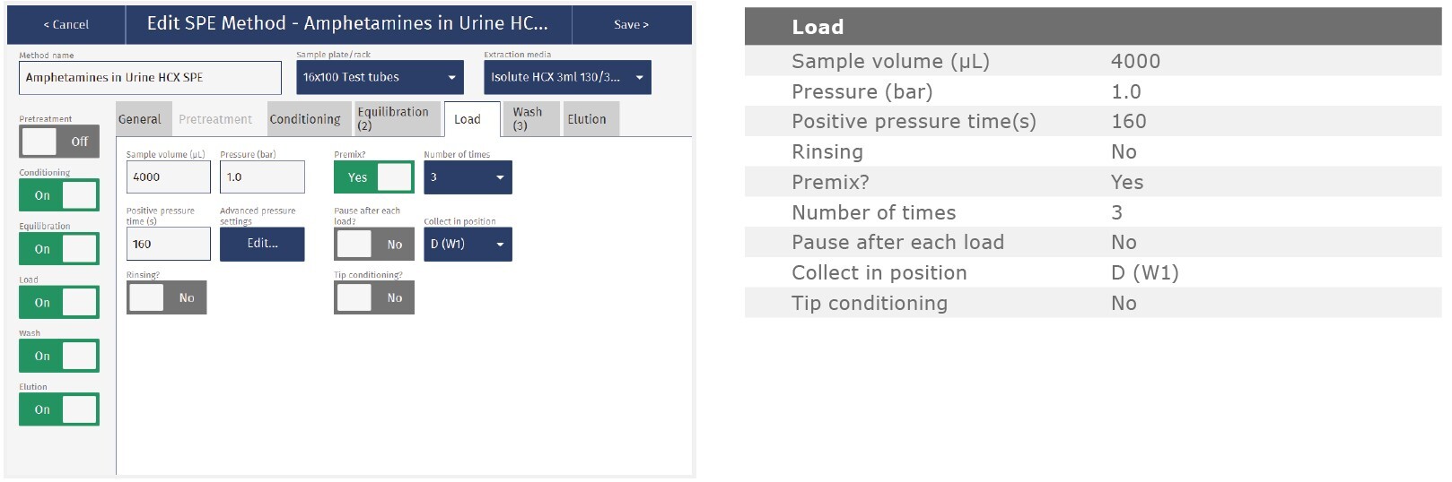Toggle the Premix Yes switch
The image size is (1452, 482).
[x=373, y=177]
